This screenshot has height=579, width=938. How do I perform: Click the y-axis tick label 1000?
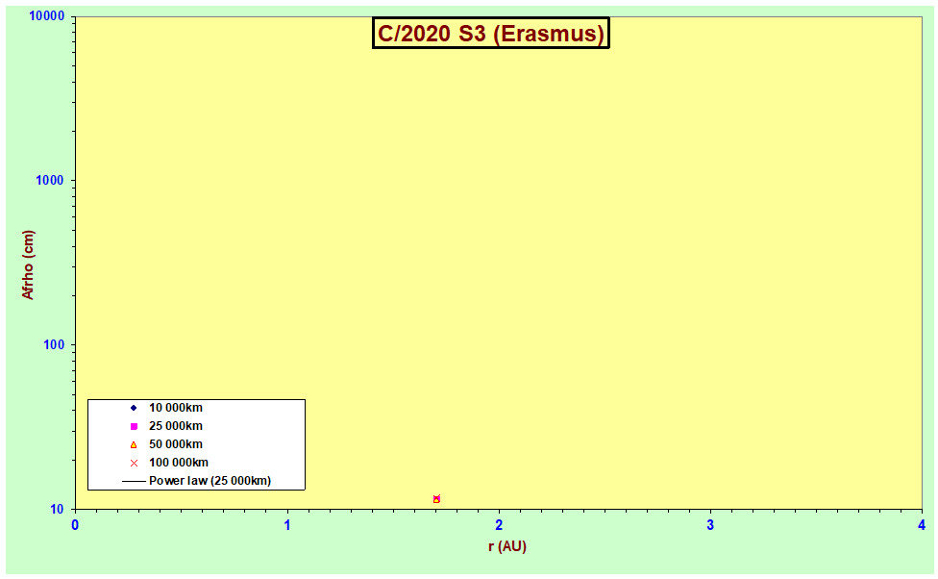click(50, 180)
